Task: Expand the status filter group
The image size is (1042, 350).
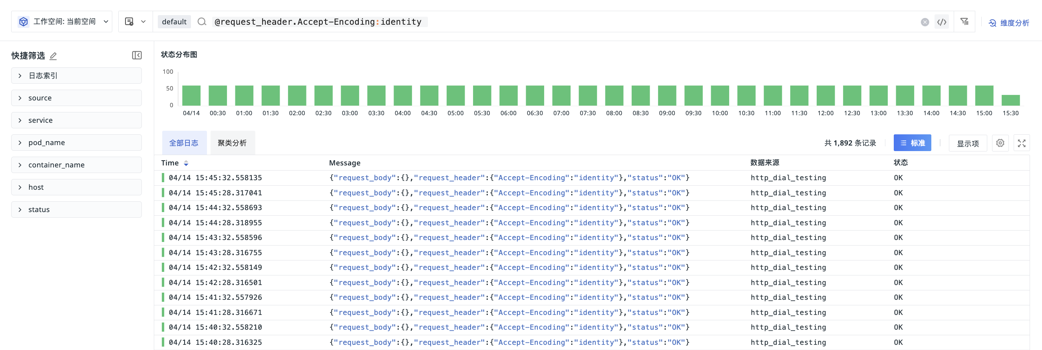Action: 76,210
